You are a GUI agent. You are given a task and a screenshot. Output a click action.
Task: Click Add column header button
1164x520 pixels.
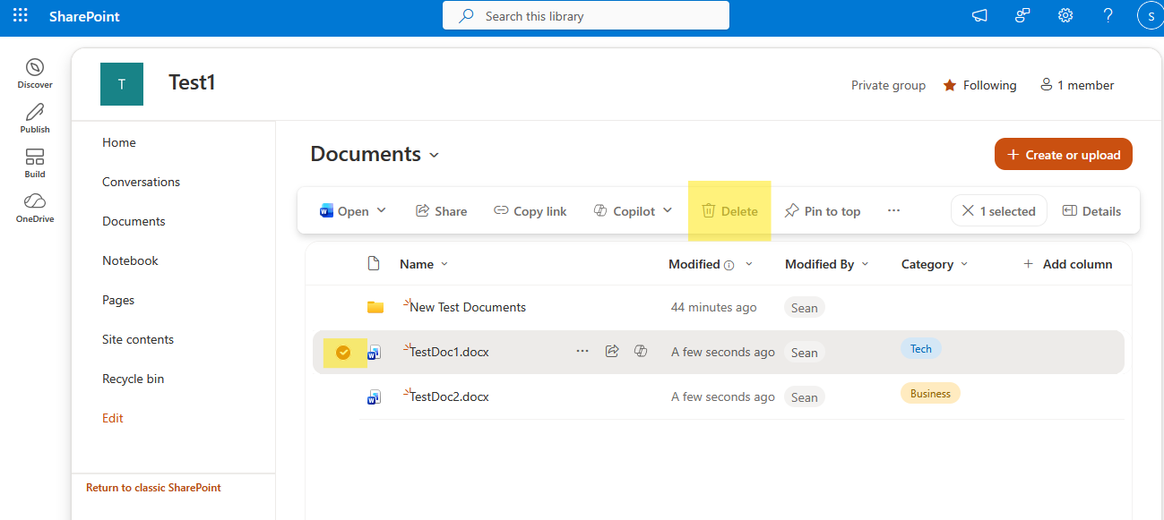tap(1067, 264)
